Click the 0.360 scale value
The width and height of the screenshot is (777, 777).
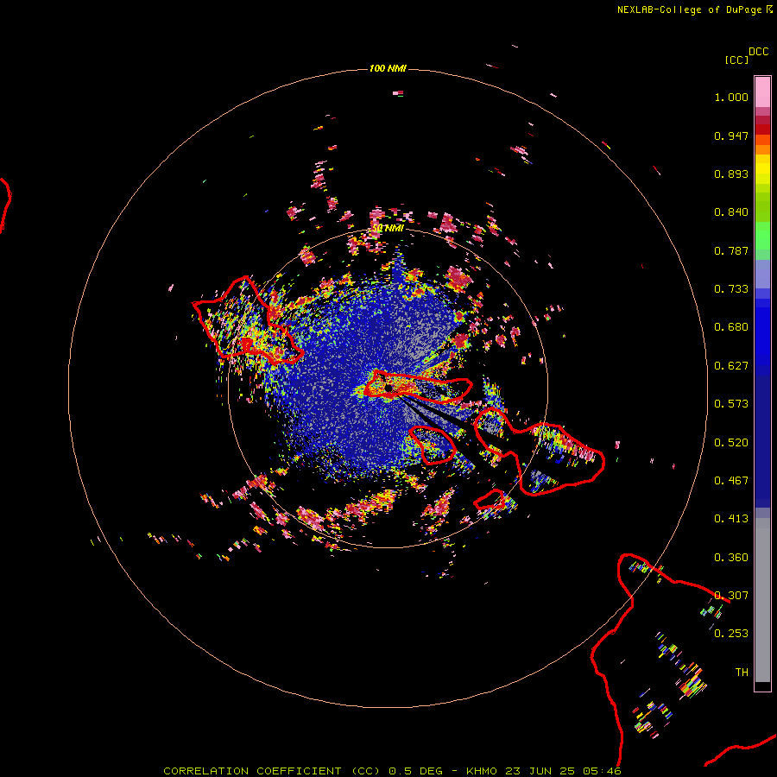pos(731,558)
